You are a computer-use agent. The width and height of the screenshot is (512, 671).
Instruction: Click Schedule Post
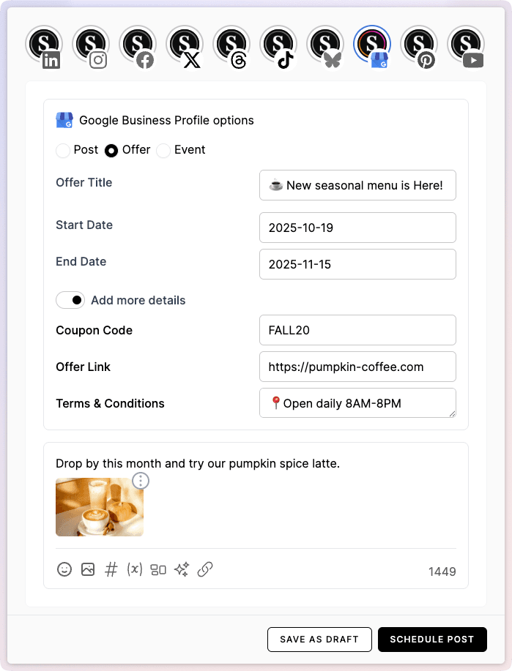click(432, 639)
